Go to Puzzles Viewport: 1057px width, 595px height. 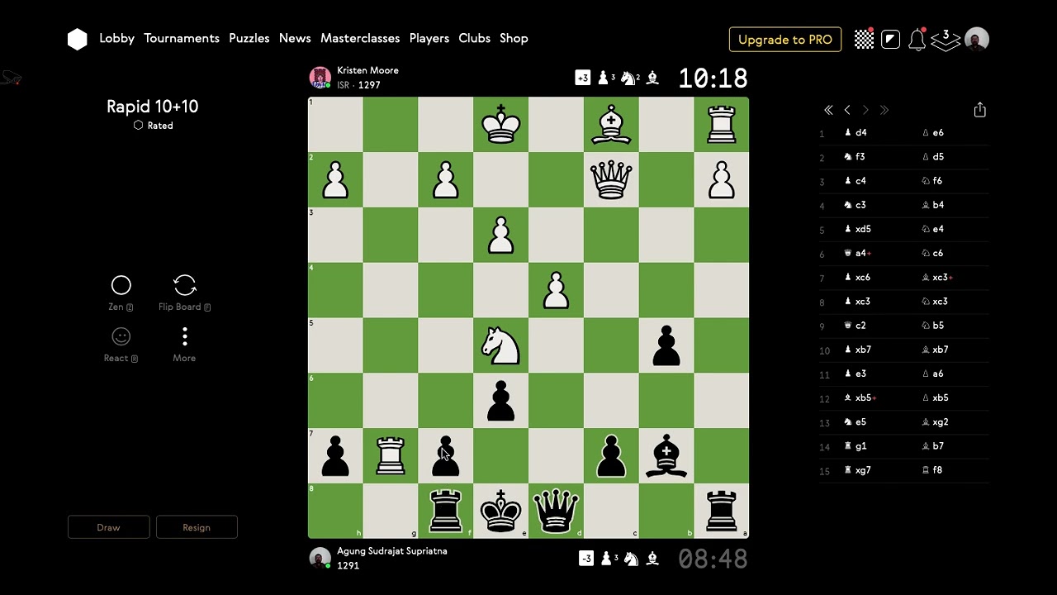[x=249, y=39]
